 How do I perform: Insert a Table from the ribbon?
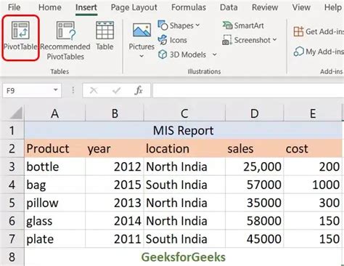click(x=105, y=36)
